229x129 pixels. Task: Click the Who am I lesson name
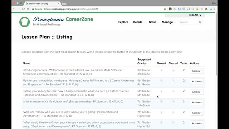(70, 114)
